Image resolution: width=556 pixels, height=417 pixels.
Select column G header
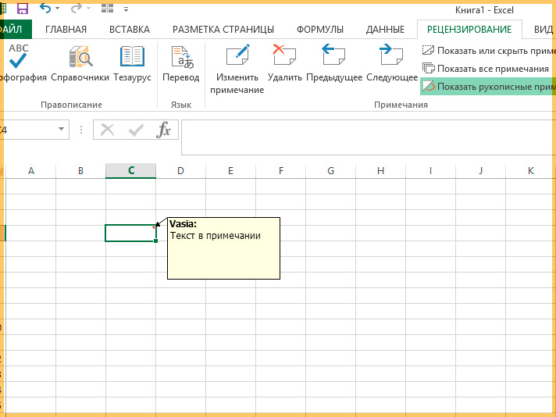330,170
